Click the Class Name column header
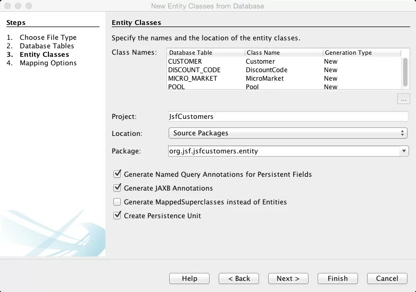The width and height of the screenshot is (416, 292). click(284, 53)
